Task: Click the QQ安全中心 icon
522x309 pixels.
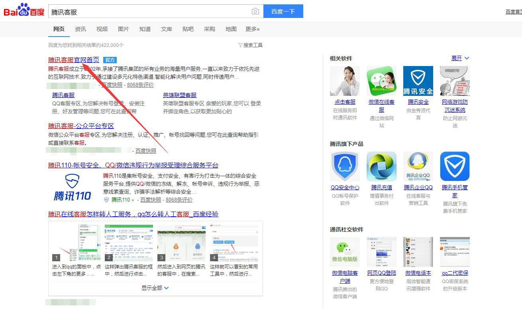Action: point(345,166)
